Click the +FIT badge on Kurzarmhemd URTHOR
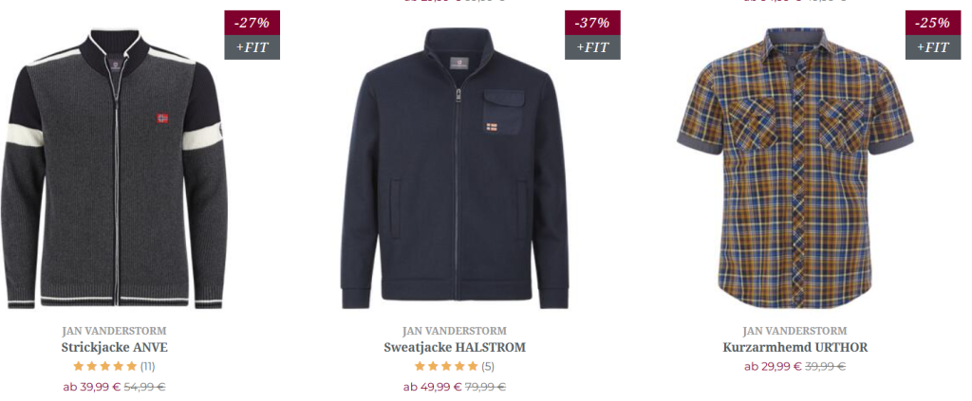Screen dimensions: 972x401 (933, 47)
